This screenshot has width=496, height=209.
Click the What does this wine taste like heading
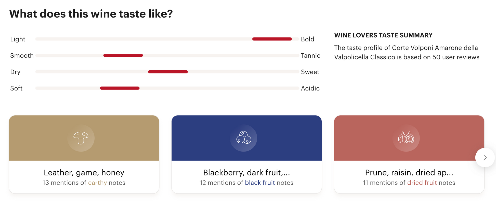[91, 14]
